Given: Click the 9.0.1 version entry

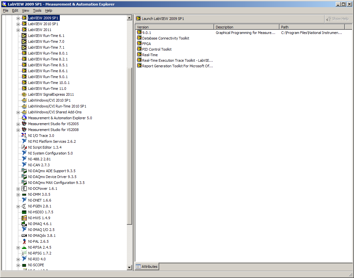Looking at the screenshot, I should point(146,33).
